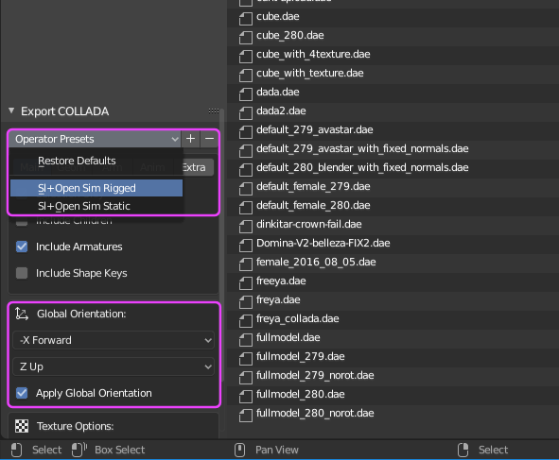Screen dimensions: 559x460
Task: Choose Restore Defaults from presets menu
Action: click(96, 161)
